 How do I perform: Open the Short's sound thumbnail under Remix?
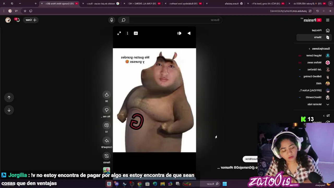[x=106, y=171]
